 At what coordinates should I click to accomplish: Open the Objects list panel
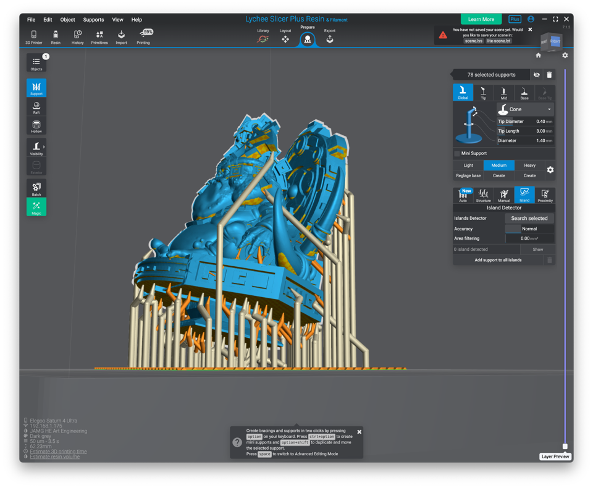click(36, 63)
